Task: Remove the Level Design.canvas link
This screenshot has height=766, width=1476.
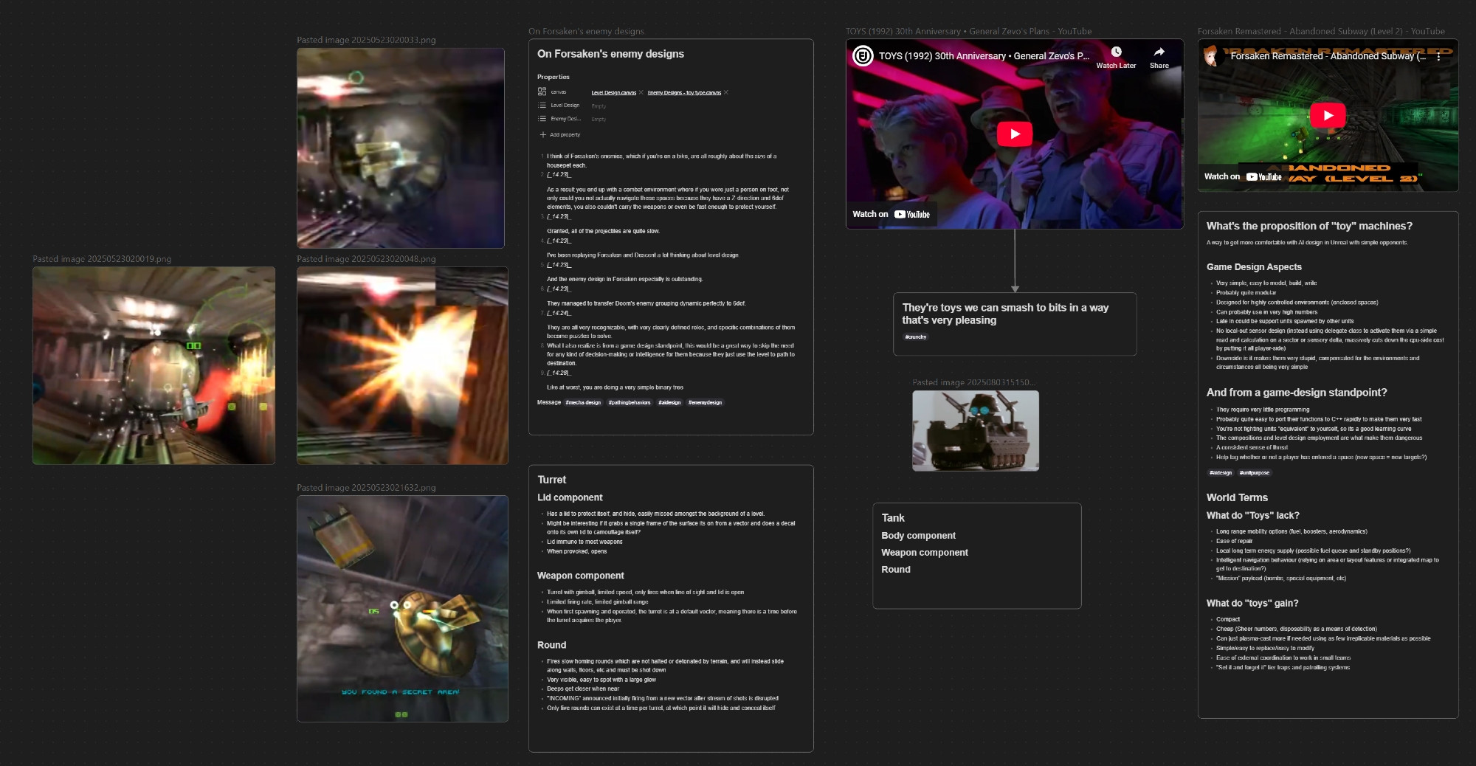Action: pyautogui.click(x=641, y=92)
